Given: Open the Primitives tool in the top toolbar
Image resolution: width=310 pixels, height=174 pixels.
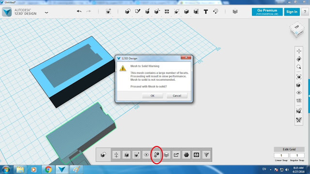Looking at the screenshot, I should [127, 12].
